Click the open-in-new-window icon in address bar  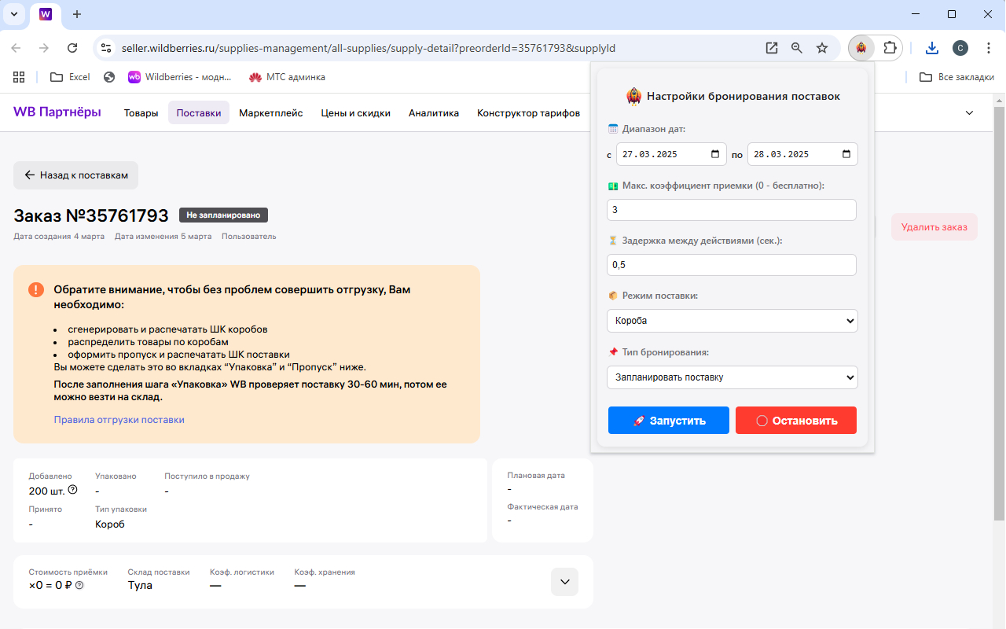(771, 48)
